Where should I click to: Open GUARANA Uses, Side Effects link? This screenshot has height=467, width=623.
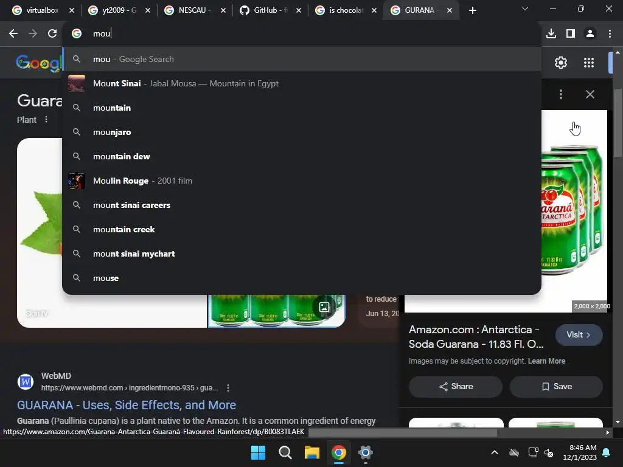coord(127,404)
